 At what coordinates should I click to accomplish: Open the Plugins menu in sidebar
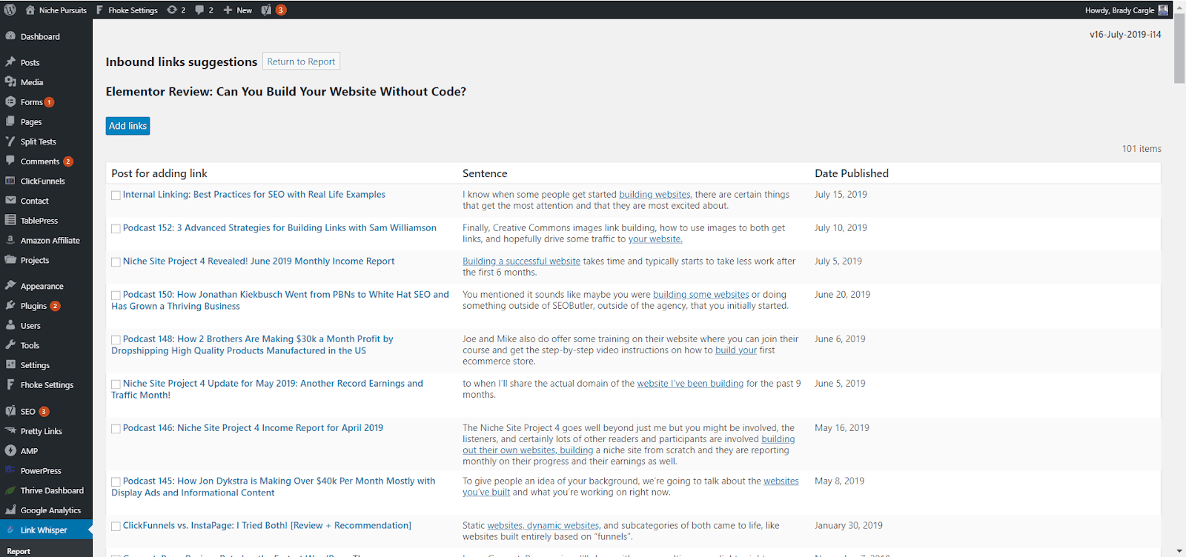[x=33, y=306]
